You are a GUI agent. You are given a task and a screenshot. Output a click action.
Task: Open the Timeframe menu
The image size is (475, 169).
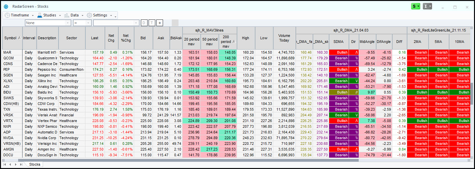[19, 15]
